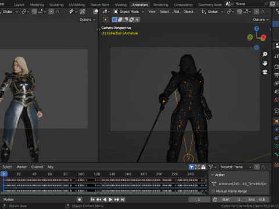Click the timeline clock sync icon
The width and height of the screenshot is (279, 209).
click(x=215, y=200)
